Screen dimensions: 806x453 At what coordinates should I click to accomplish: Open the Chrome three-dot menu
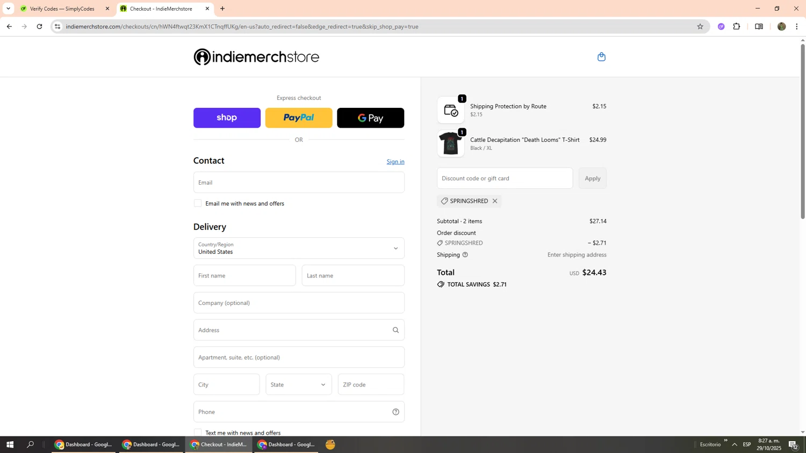(x=797, y=26)
